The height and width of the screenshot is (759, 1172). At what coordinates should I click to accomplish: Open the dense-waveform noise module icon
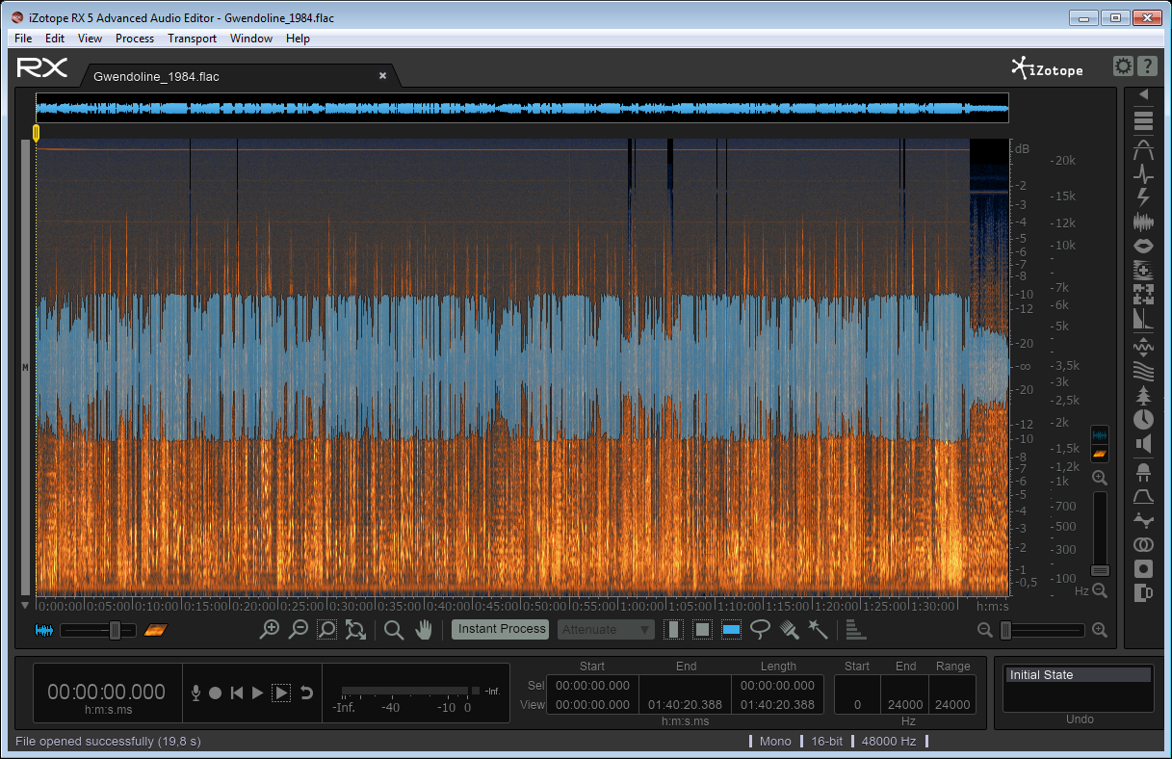click(1143, 222)
